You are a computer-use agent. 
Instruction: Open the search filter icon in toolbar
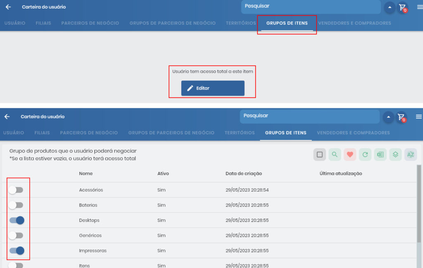click(x=335, y=154)
